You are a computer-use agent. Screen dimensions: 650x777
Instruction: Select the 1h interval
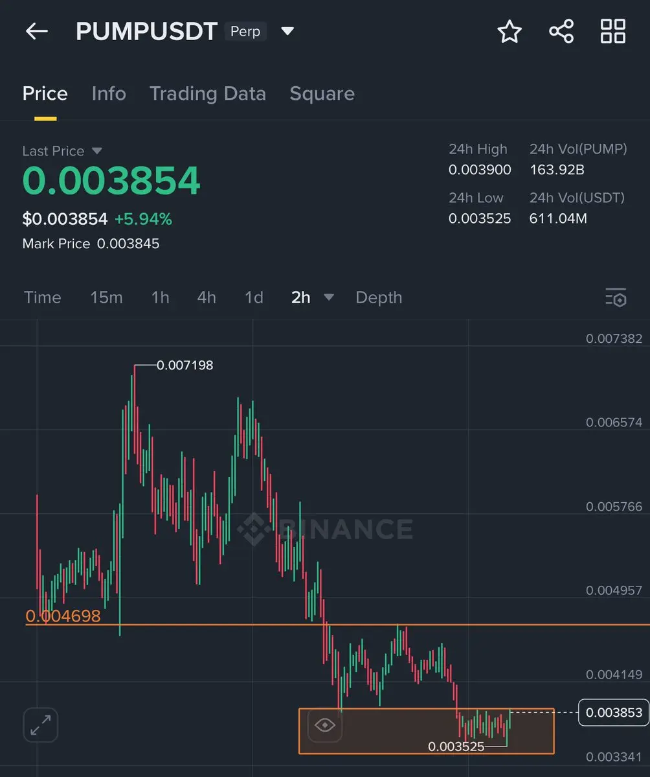pyautogui.click(x=161, y=297)
